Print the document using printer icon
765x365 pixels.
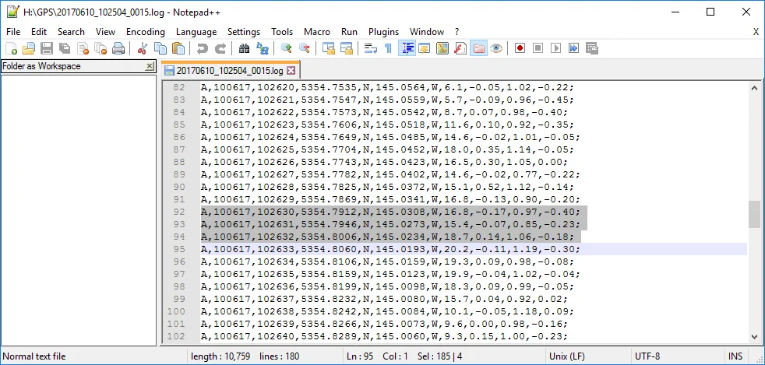tap(118, 48)
